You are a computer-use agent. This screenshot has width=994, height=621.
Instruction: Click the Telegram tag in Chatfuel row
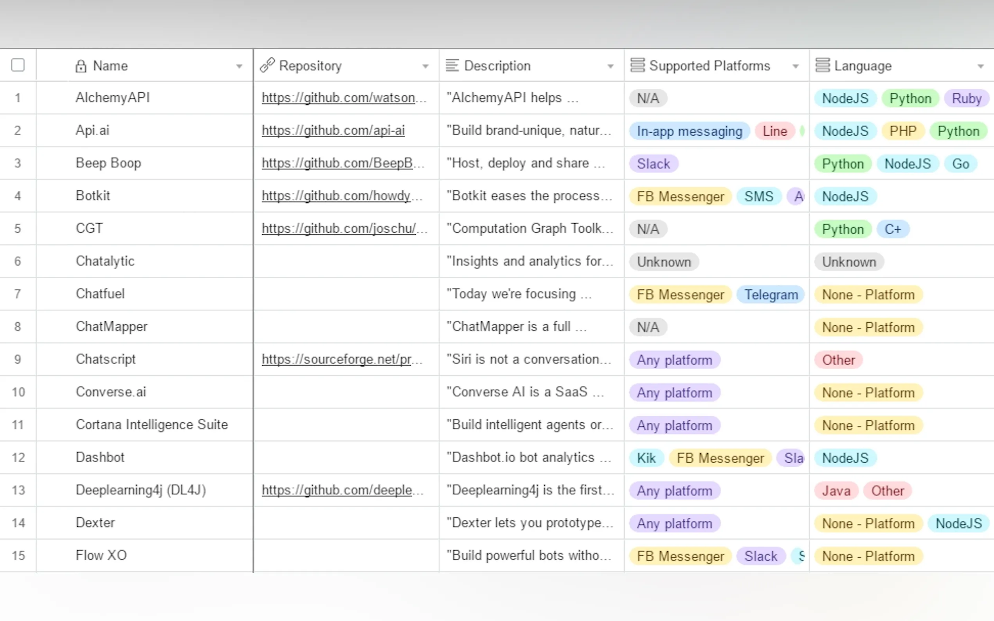[771, 294]
